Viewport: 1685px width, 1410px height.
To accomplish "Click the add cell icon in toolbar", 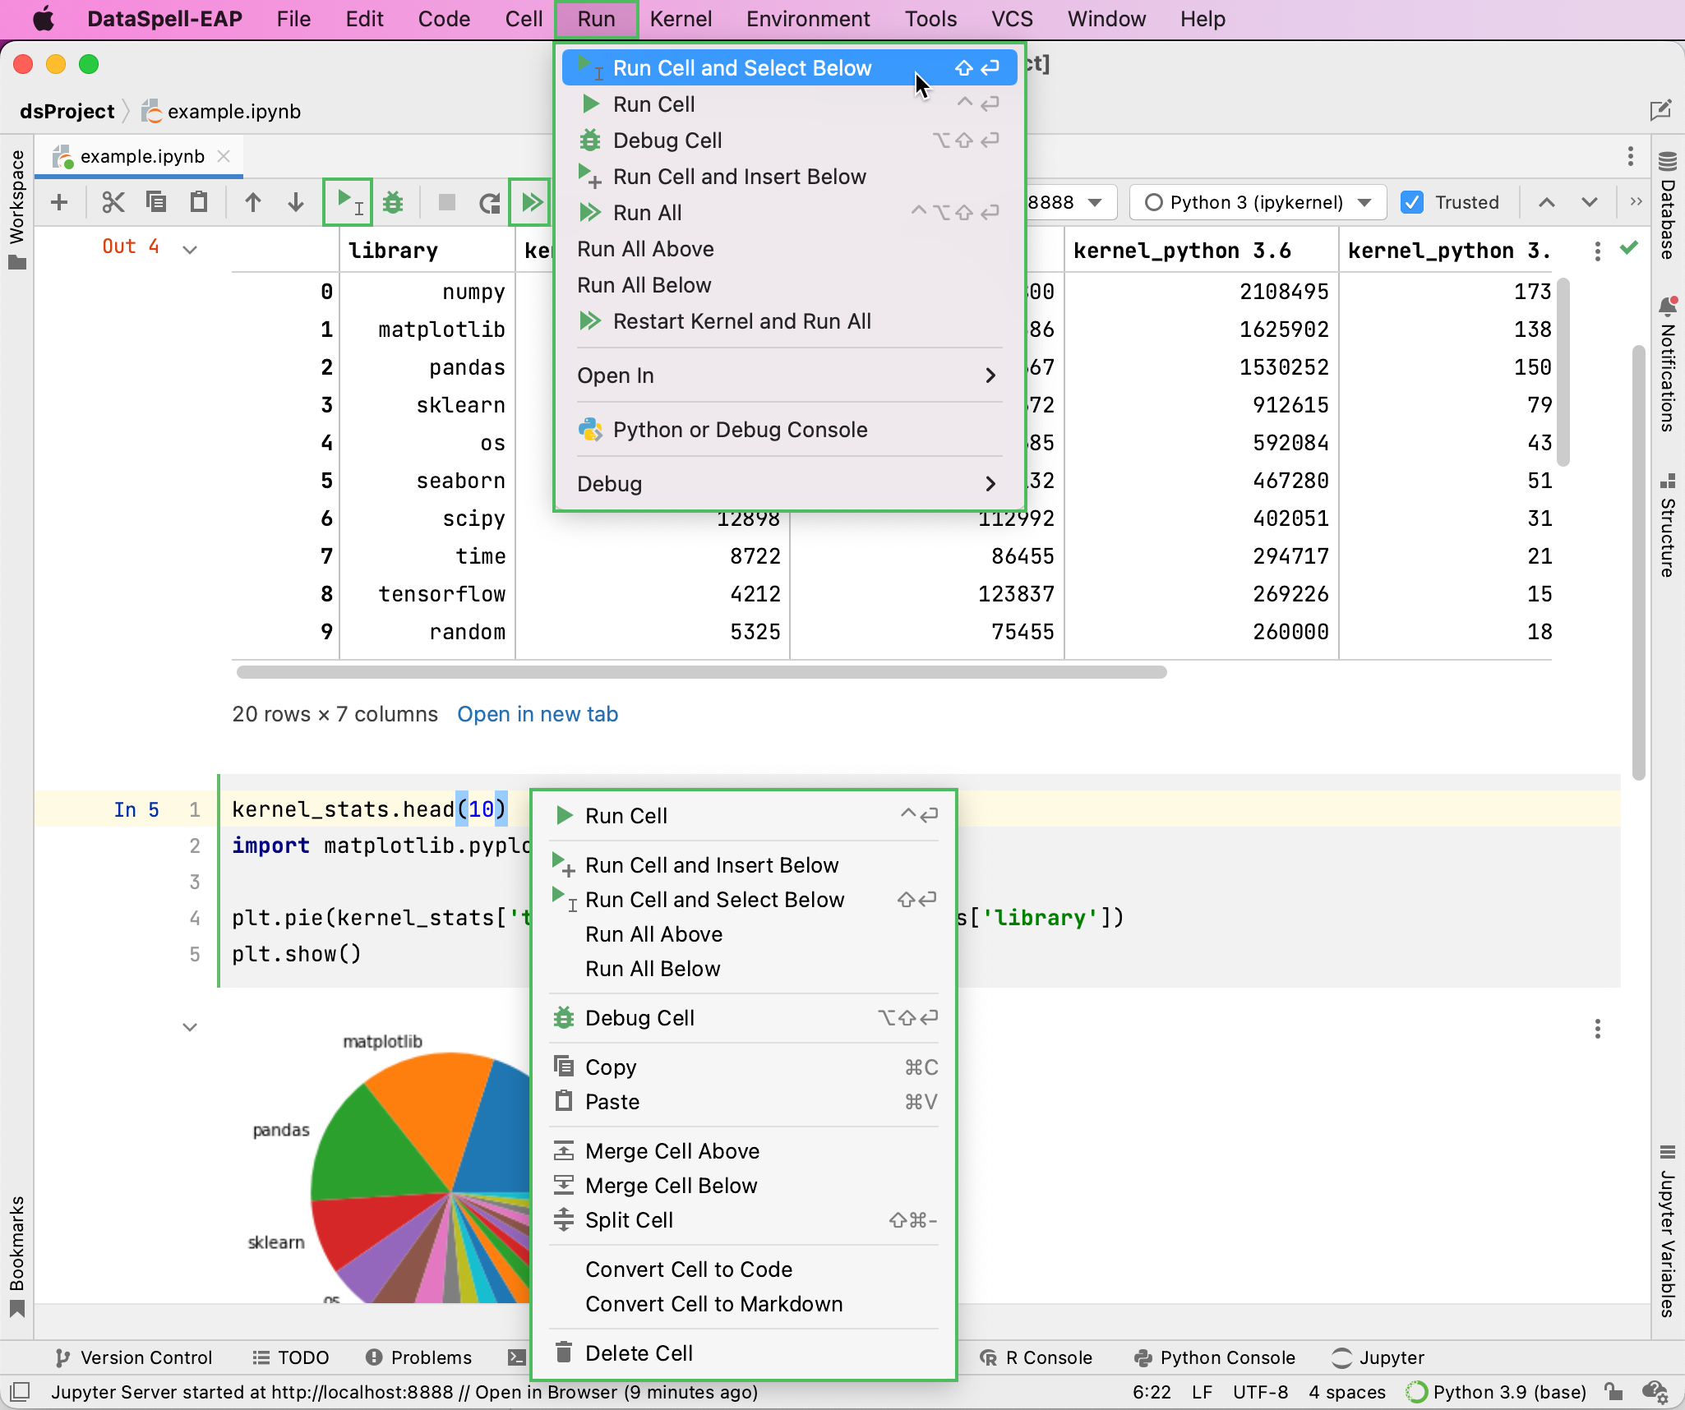I will (x=59, y=201).
